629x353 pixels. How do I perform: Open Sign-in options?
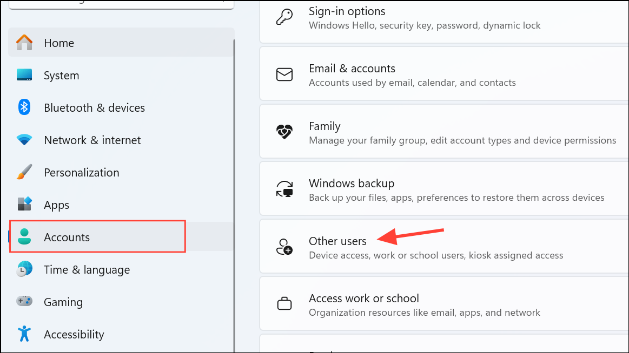pos(444,21)
